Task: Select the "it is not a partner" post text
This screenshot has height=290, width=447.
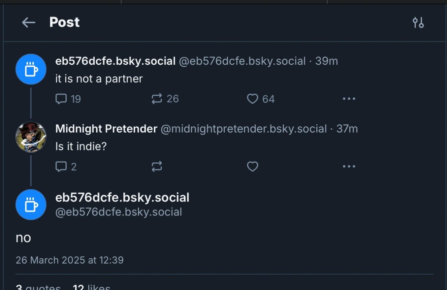Action: click(x=99, y=79)
